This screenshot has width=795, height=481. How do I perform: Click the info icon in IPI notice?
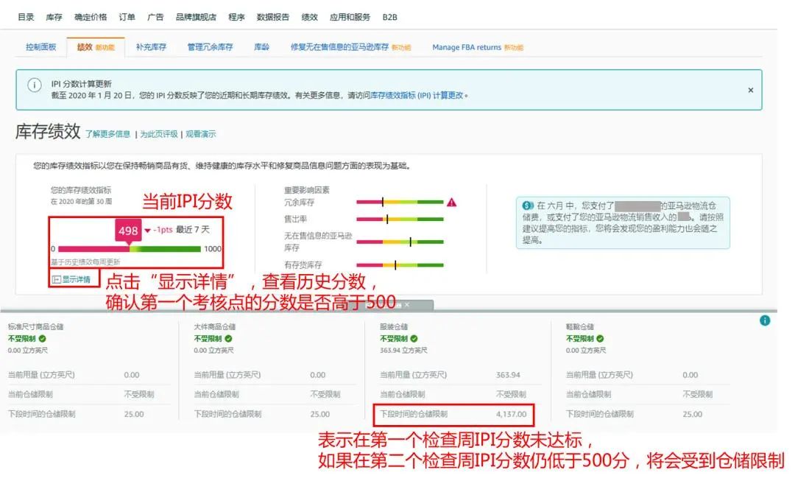(x=34, y=85)
